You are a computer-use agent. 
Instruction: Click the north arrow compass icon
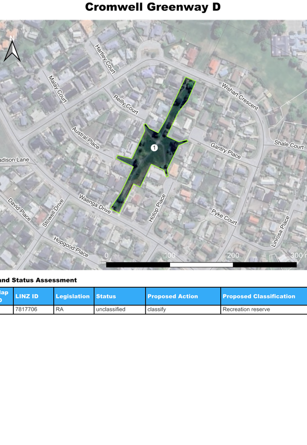(11, 49)
